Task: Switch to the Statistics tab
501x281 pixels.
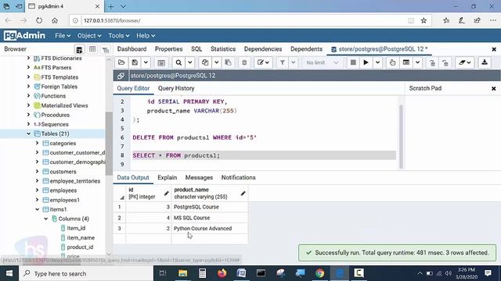Action: click(x=223, y=49)
